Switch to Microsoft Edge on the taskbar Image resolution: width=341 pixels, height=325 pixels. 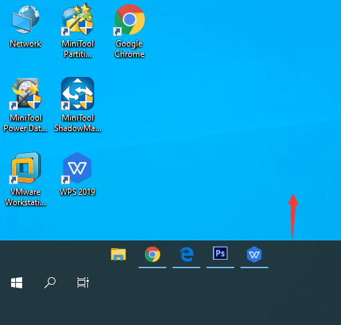(x=186, y=254)
